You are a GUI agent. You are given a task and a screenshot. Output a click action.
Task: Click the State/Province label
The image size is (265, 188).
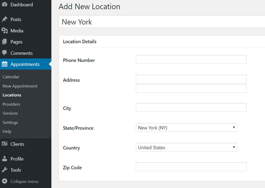(78, 128)
